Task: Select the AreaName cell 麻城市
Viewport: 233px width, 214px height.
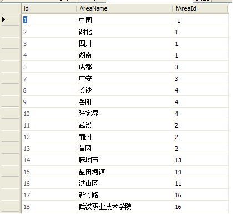Action: pyautogui.click(x=125, y=160)
